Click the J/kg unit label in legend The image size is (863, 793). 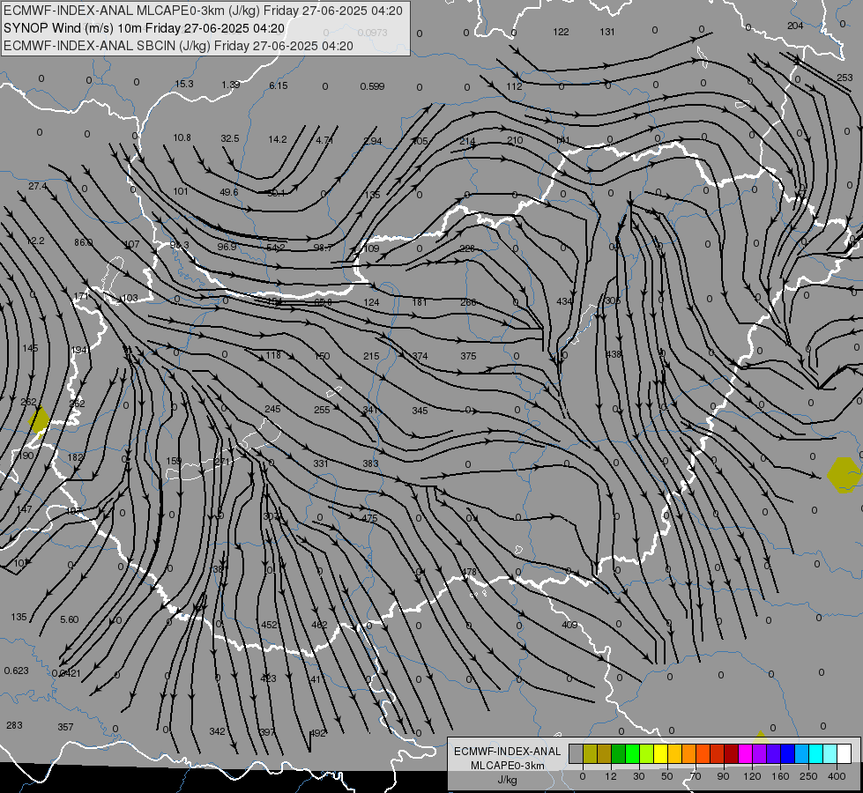coord(507,780)
